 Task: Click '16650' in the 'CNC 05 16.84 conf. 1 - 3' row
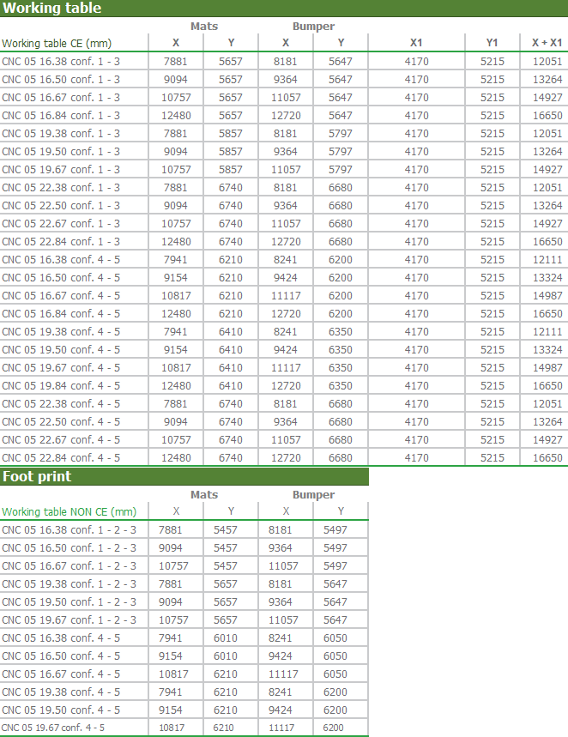coord(547,116)
